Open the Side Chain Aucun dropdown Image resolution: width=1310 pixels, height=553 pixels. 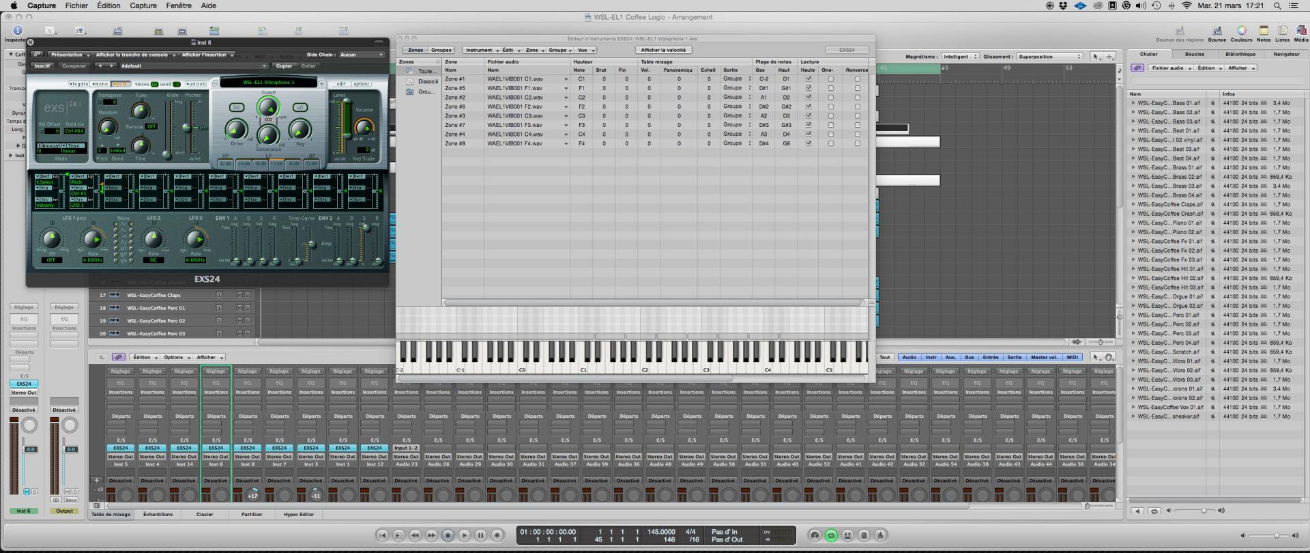pos(361,55)
